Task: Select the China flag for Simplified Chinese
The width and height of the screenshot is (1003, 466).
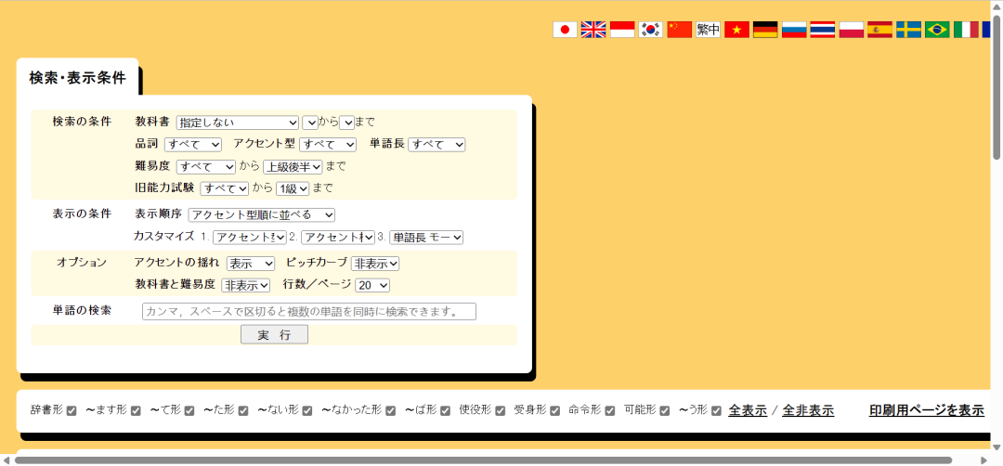Action: click(x=679, y=30)
